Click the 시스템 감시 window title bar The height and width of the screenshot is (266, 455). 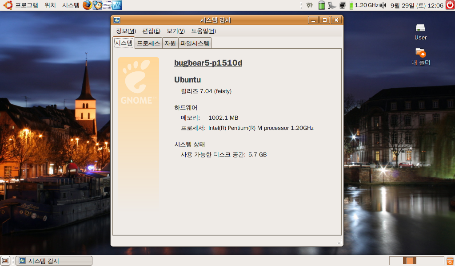(x=216, y=20)
